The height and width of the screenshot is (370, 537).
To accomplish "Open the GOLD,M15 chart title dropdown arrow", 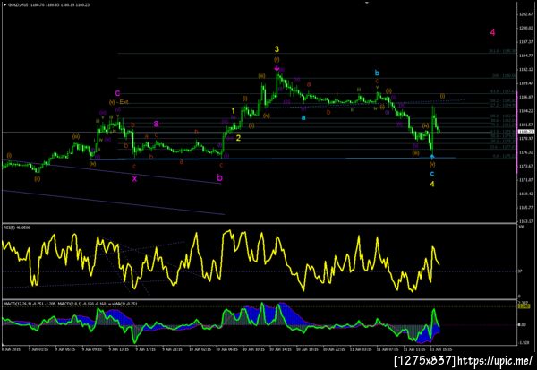I will point(4,5).
